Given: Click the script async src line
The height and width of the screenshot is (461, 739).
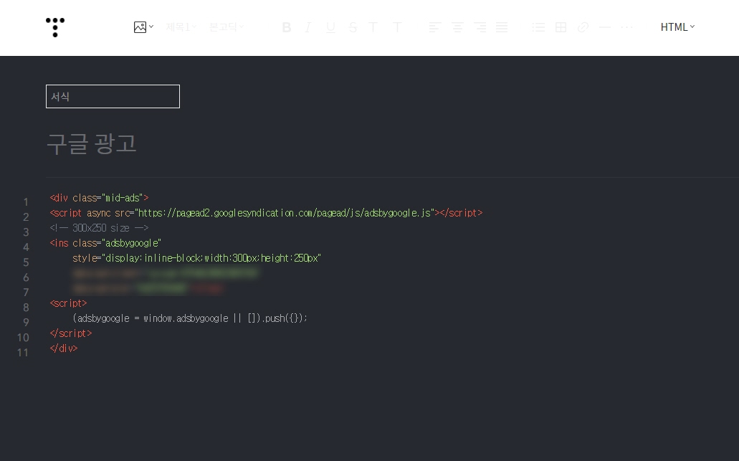Looking at the screenshot, I should tap(266, 213).
